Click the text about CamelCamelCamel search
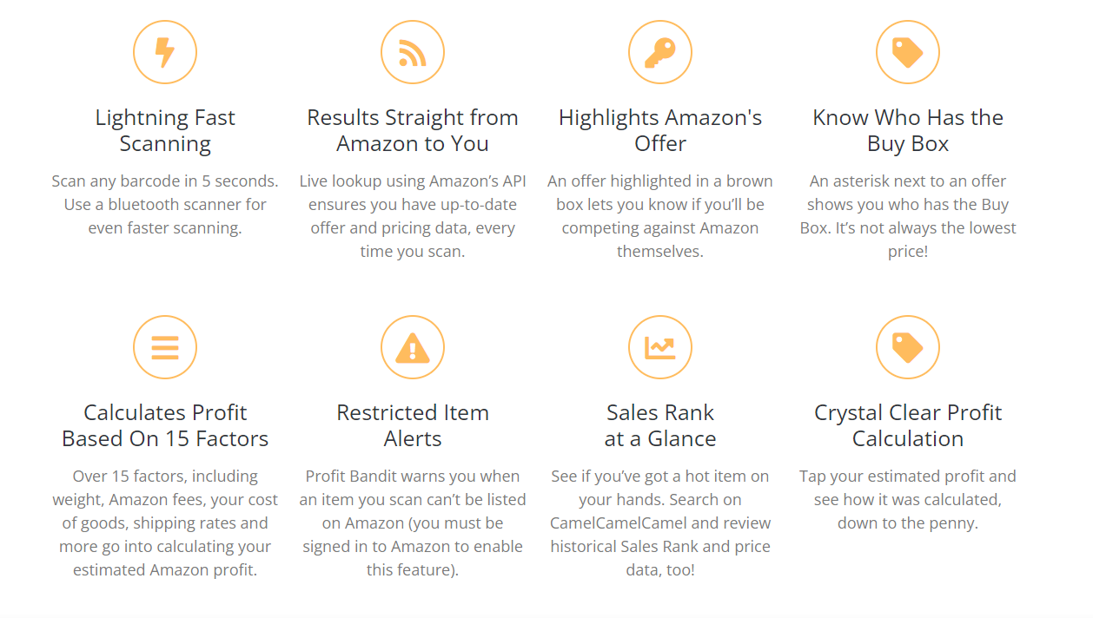This screenshot has height=618, width=1093. click(x=660, y=523)
